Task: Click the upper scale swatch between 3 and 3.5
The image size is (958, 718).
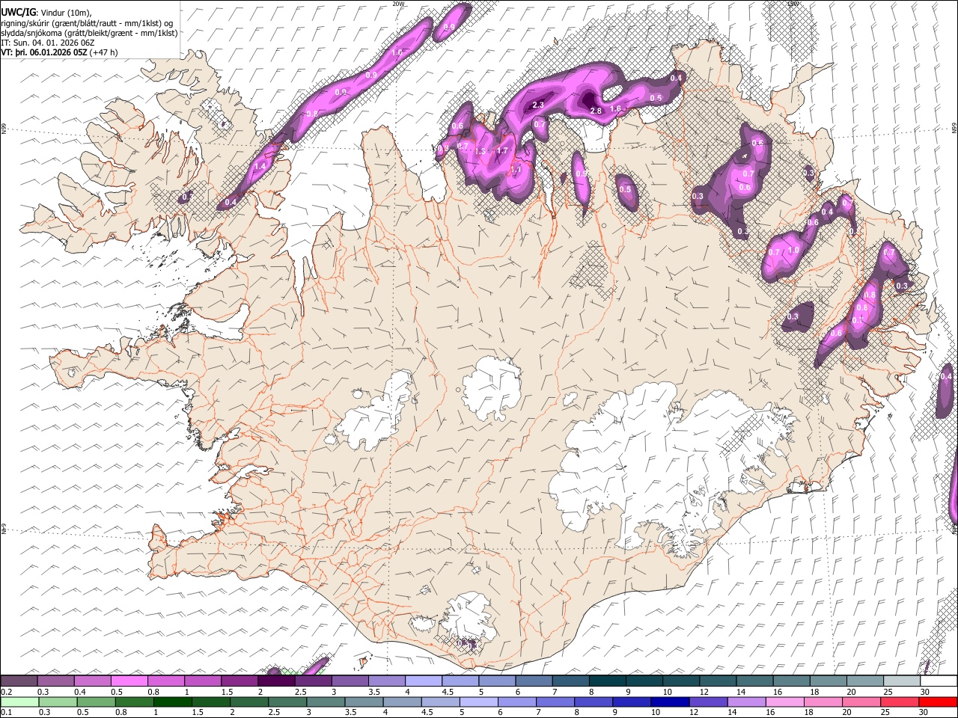Action: point(350,681)
